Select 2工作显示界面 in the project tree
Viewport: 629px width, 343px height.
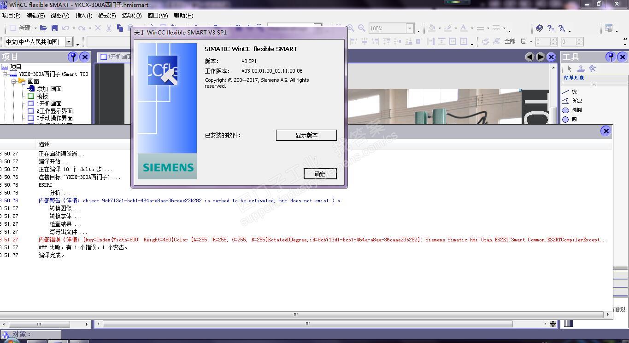pos(54,111)
